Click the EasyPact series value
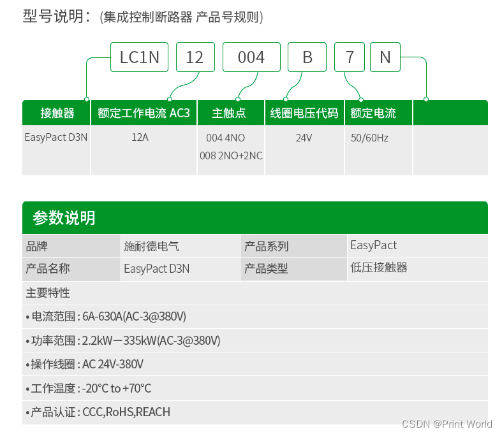 coord(374,245)
